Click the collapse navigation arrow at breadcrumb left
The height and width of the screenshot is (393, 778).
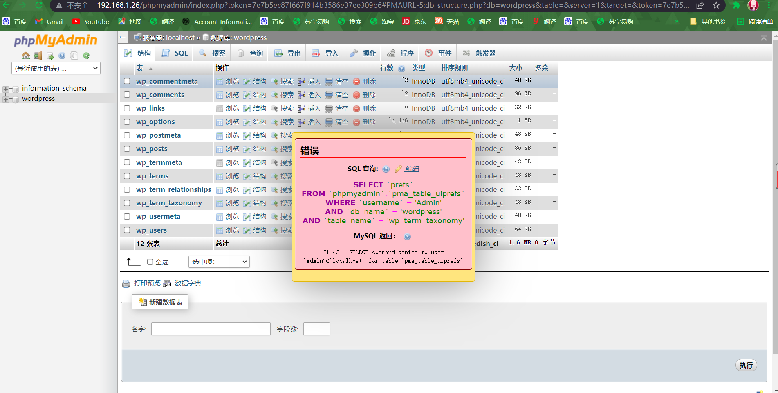pyautogui.click(x=122, y=38)
